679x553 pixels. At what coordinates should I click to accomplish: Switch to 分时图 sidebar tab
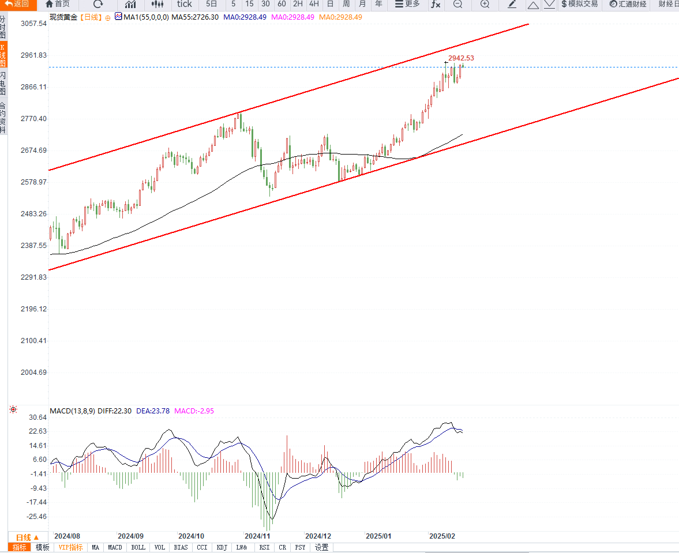[x=3, y=27]
